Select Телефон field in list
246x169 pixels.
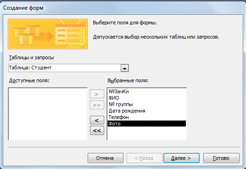click(x=146, y=117)
